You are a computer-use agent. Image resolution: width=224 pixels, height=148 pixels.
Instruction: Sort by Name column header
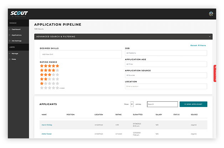pyautogui.click(x=44, y=114)
